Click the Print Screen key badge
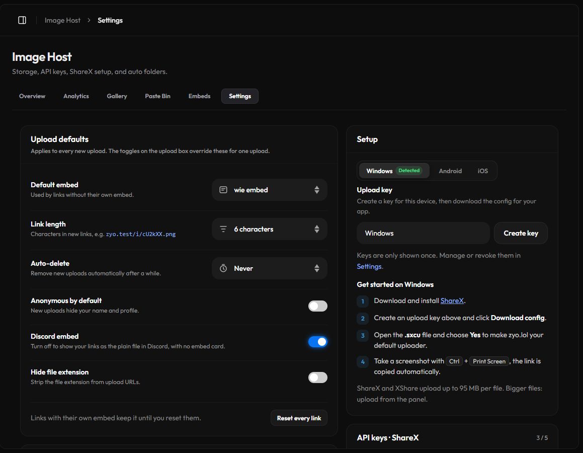 tap(489, 361)
